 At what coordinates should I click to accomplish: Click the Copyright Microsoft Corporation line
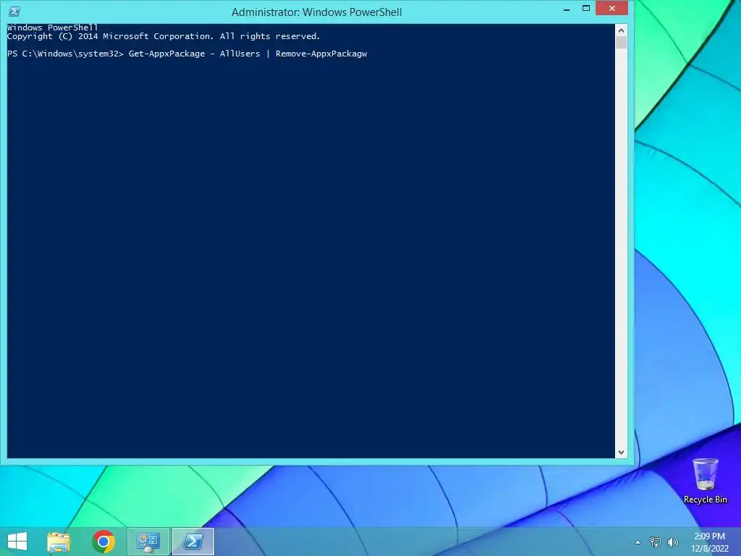pyautogui.click(x=164, y=36)
